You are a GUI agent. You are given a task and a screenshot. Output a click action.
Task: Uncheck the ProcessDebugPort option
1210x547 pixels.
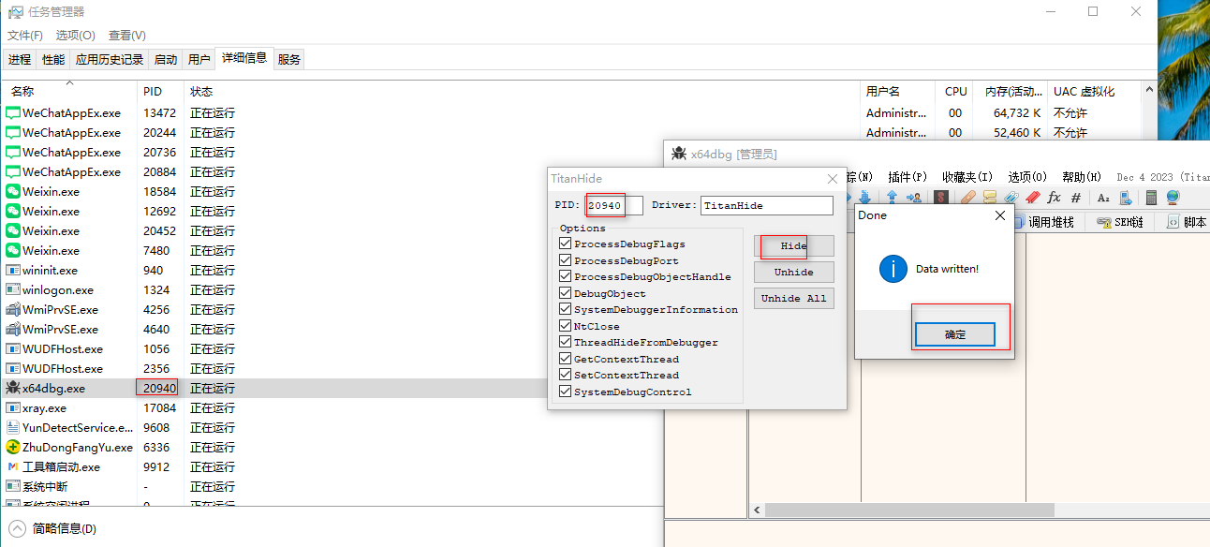click(x=565, y=260)
